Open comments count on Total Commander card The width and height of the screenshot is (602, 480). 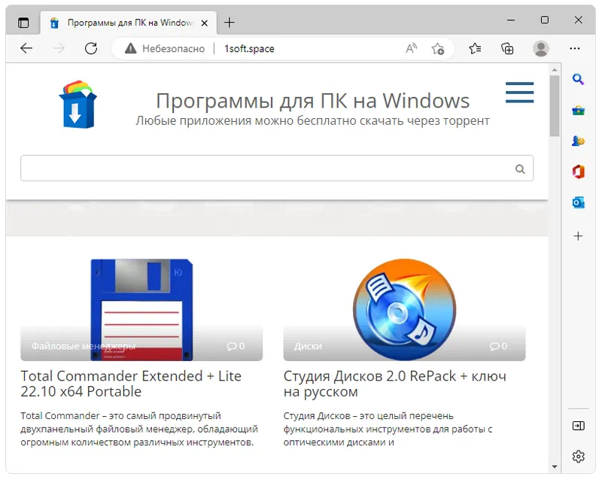tap(236, 346)
